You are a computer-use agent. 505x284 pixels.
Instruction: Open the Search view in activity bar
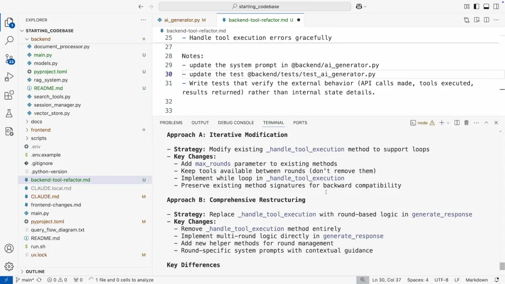click(x=9, y=41)
